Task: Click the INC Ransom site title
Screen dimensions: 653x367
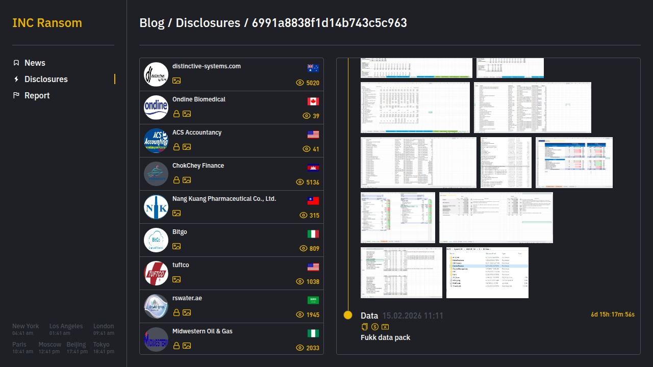Action: pyautogui.click(x=47, y=23)
